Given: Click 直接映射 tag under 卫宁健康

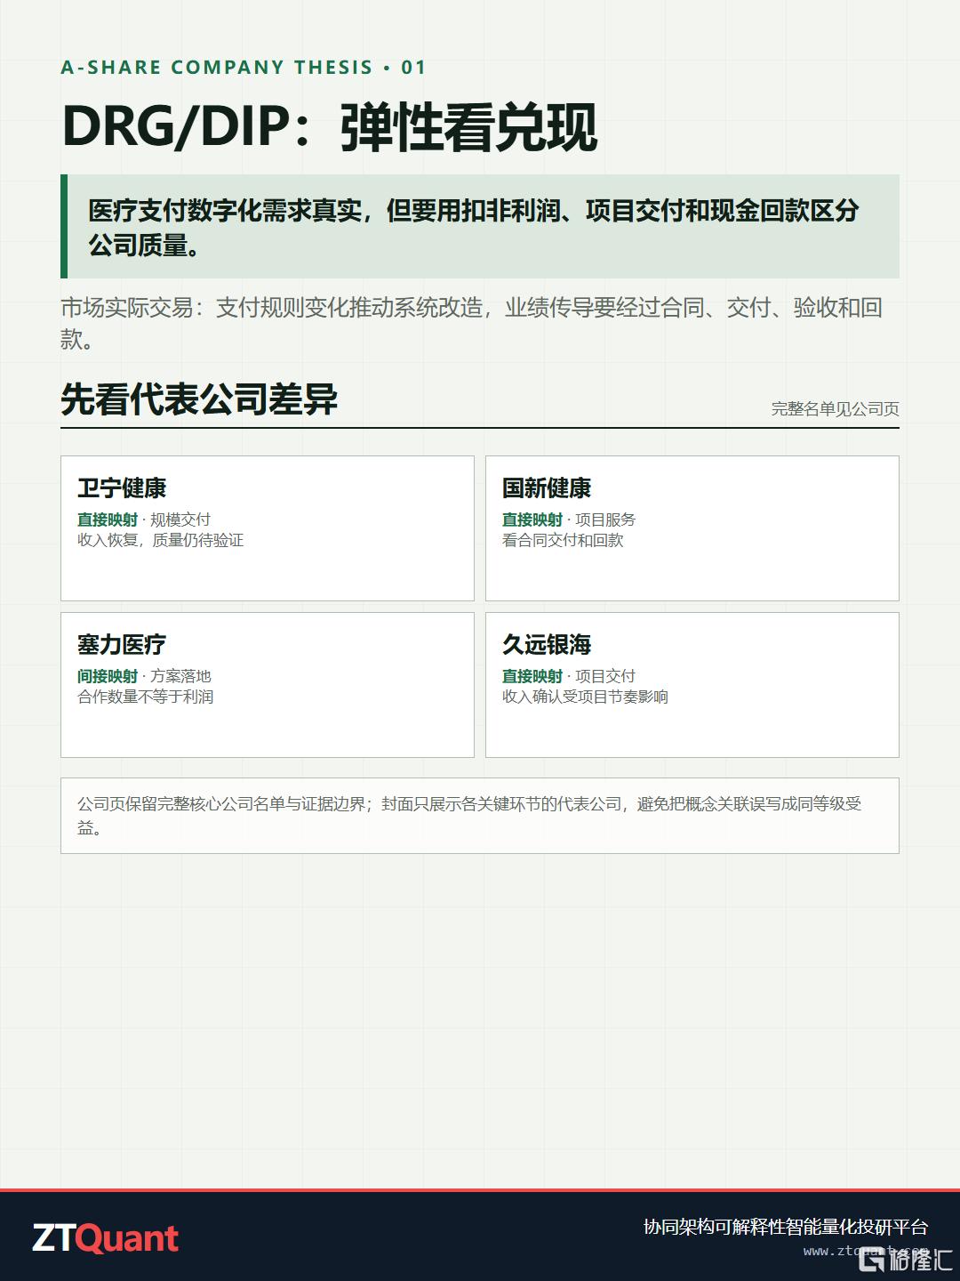Looking at the screenshot, I should [x=108, y=520].
